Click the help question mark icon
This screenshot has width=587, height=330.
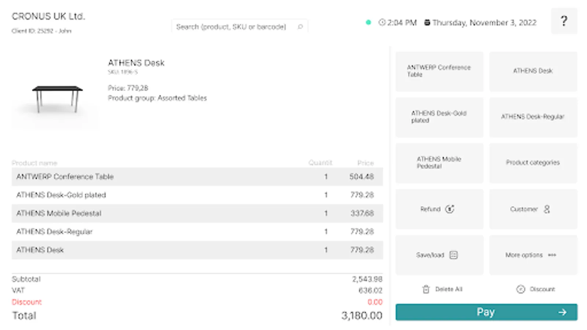564,21
